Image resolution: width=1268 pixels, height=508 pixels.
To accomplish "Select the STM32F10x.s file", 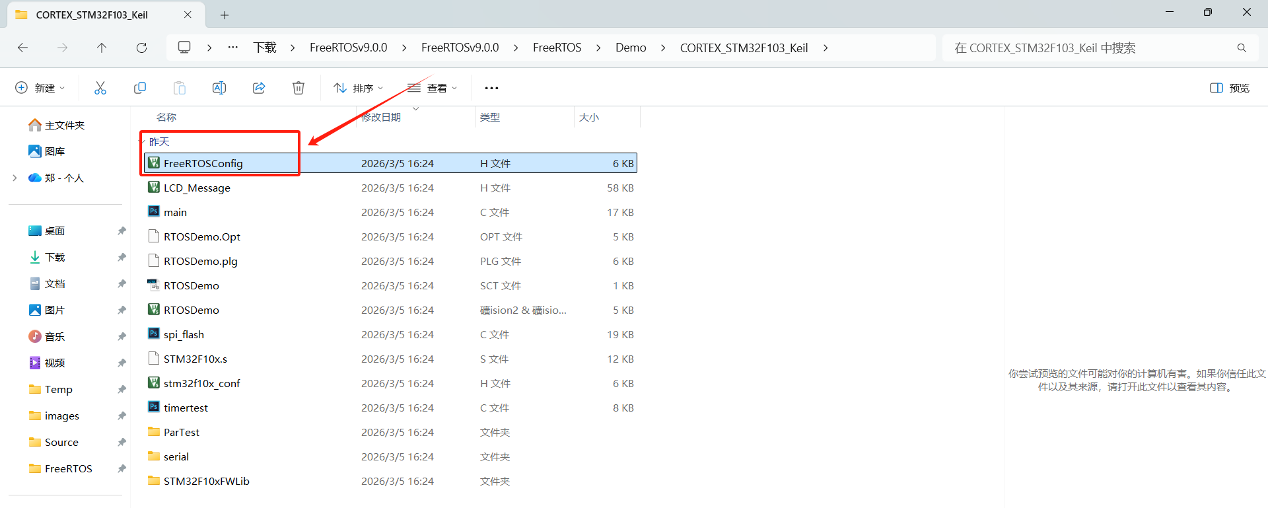I will pos(390,359).
